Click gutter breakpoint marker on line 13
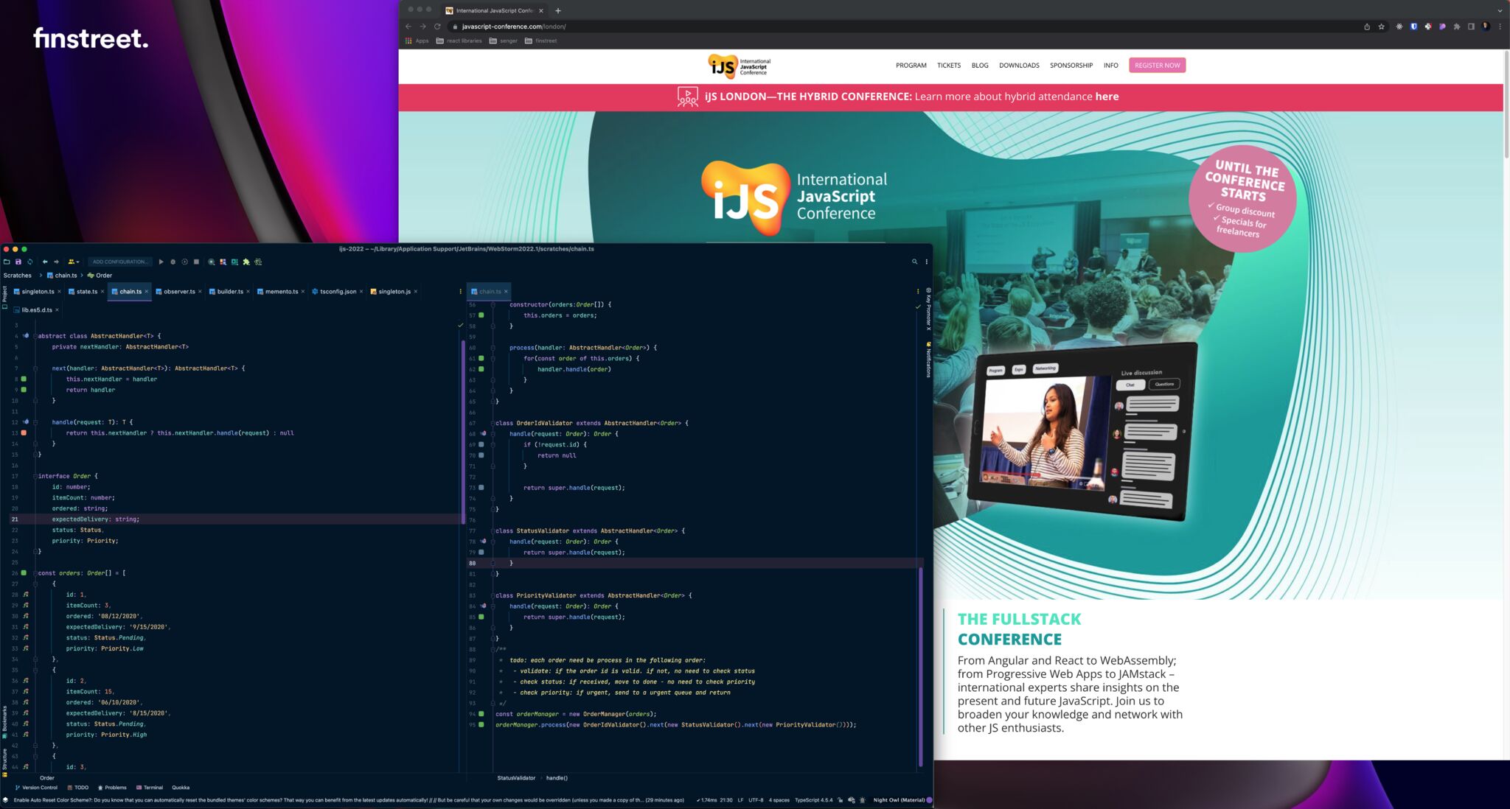 [24, 433]
